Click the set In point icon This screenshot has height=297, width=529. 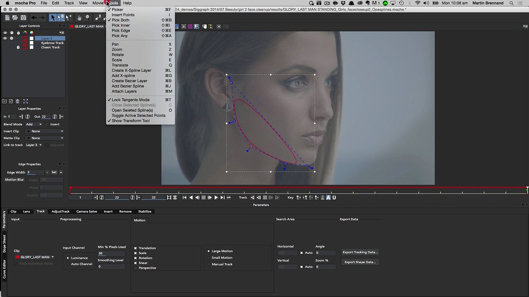tap(21, 116)
